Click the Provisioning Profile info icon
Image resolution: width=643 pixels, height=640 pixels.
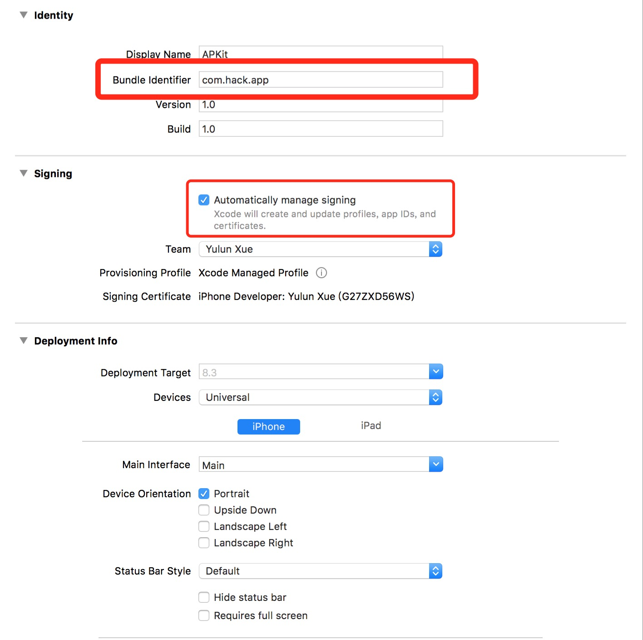(321, 273)
